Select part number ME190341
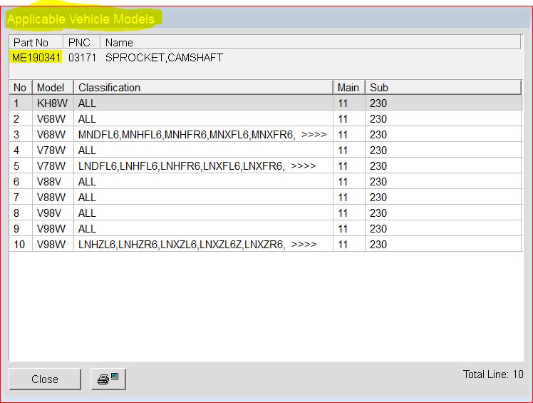 click(36, 58)
